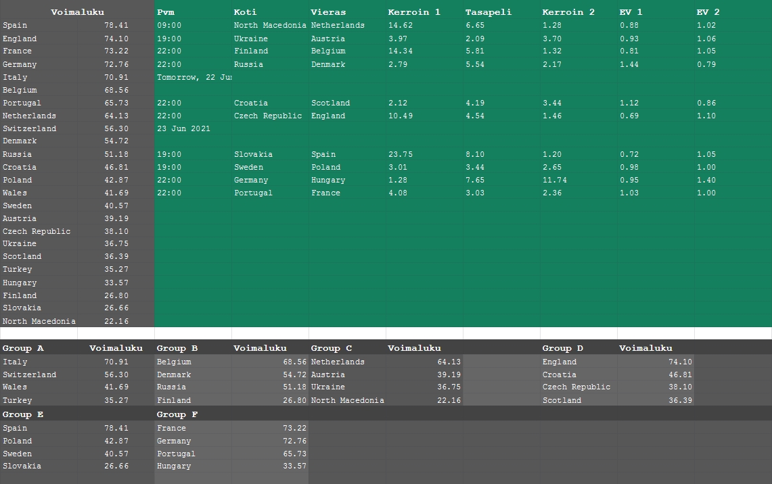Select the EV 2 column header
This screenshot has height=484, width=772.
[708, 12]
